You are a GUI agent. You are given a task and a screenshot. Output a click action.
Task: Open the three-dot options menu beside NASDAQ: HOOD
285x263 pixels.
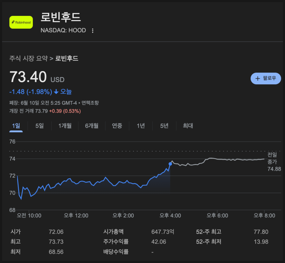pos(93,30)
